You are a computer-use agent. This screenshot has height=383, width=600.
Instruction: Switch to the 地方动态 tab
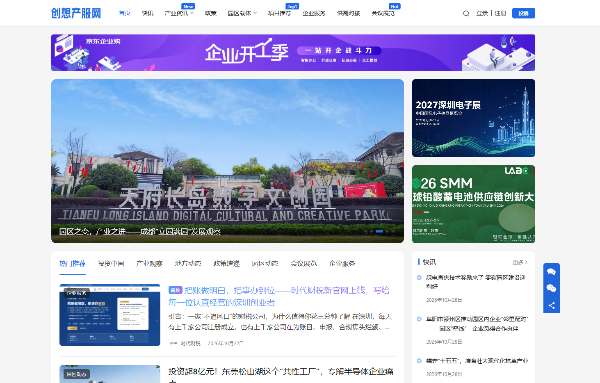tap(188, 263)
